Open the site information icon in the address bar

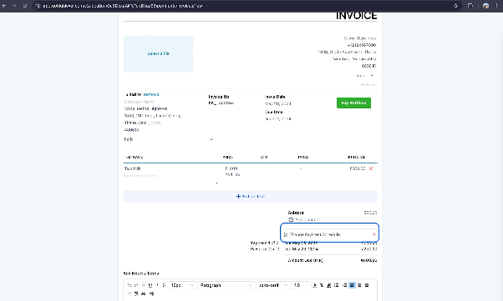(38, 6)
